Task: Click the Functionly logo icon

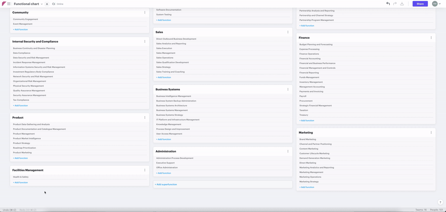Action: tap(4, 4)
